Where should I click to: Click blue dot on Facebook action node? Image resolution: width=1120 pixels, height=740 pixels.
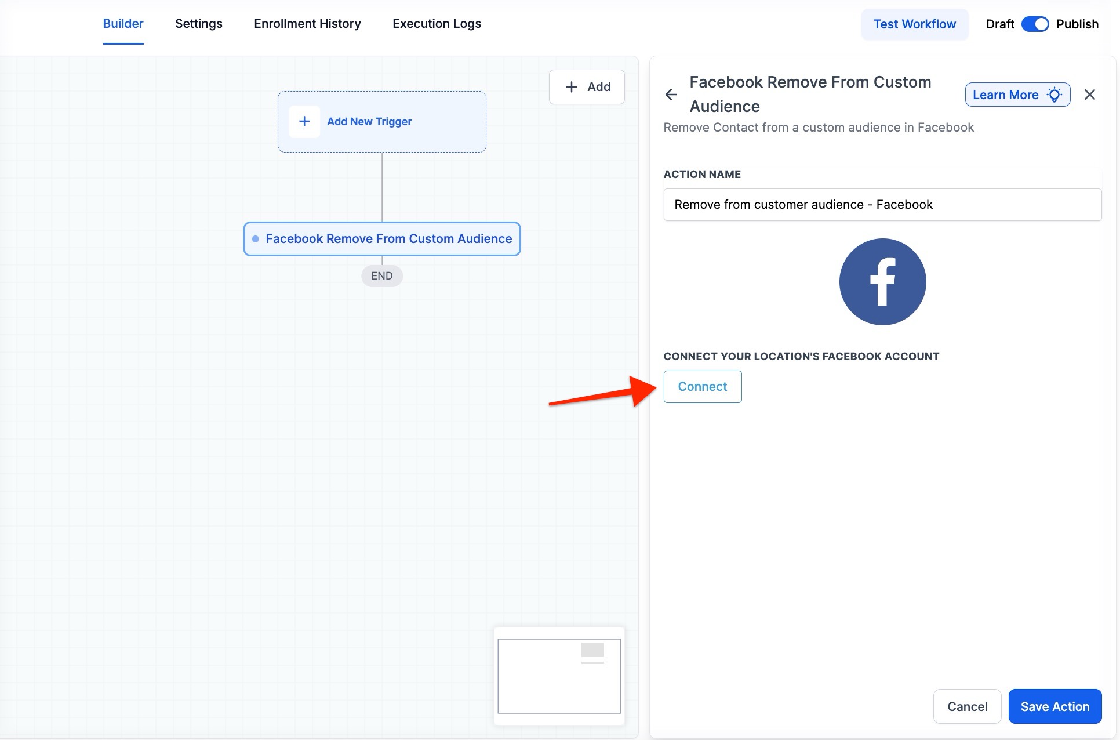[256, 239]
